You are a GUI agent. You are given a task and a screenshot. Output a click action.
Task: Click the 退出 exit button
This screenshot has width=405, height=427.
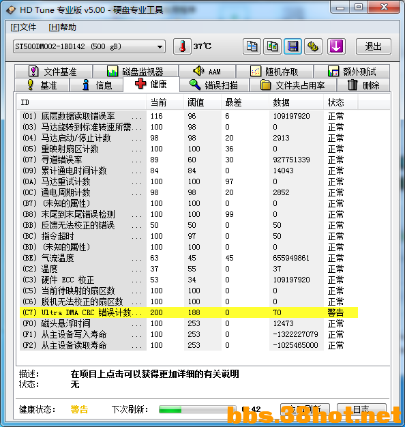click(374, 46)
